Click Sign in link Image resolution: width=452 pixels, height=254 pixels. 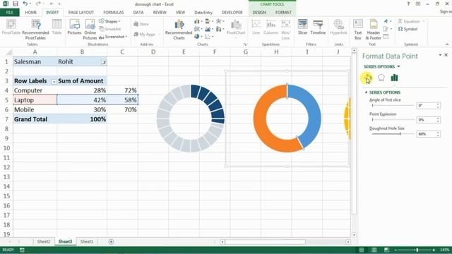(446, 11)
